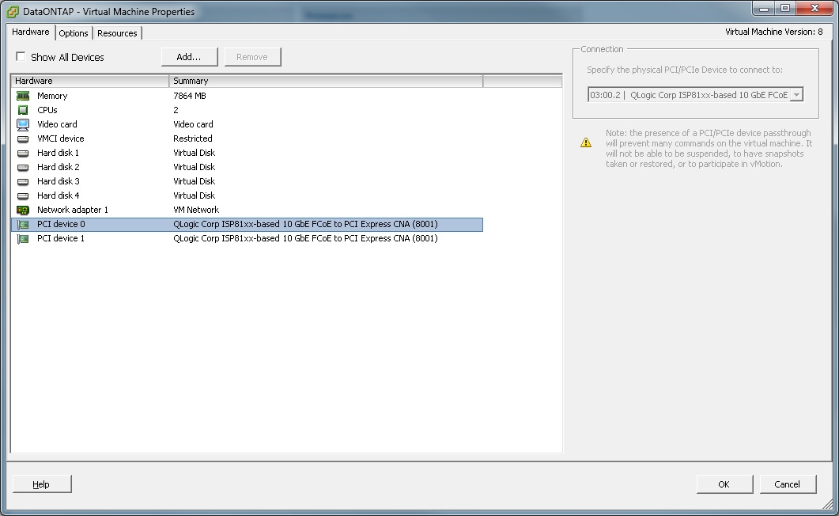Click the PCI device 1 icon
839x516 pixels.
point(23,239)
